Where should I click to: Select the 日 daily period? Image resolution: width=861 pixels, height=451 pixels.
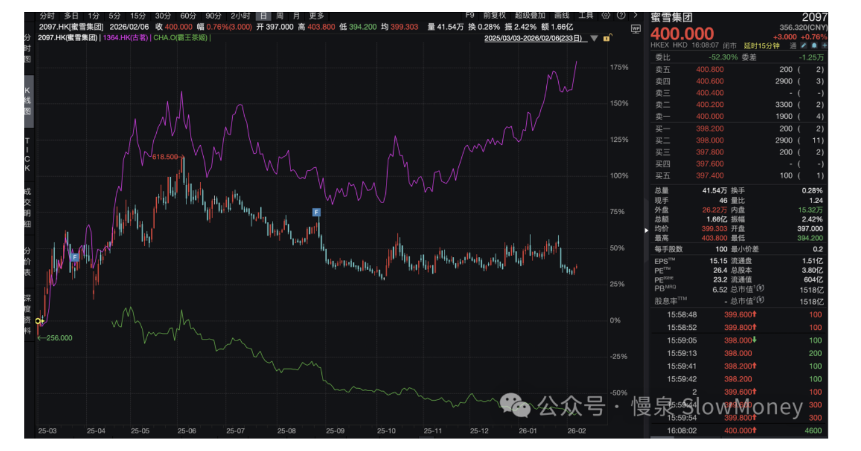[264, 15]
